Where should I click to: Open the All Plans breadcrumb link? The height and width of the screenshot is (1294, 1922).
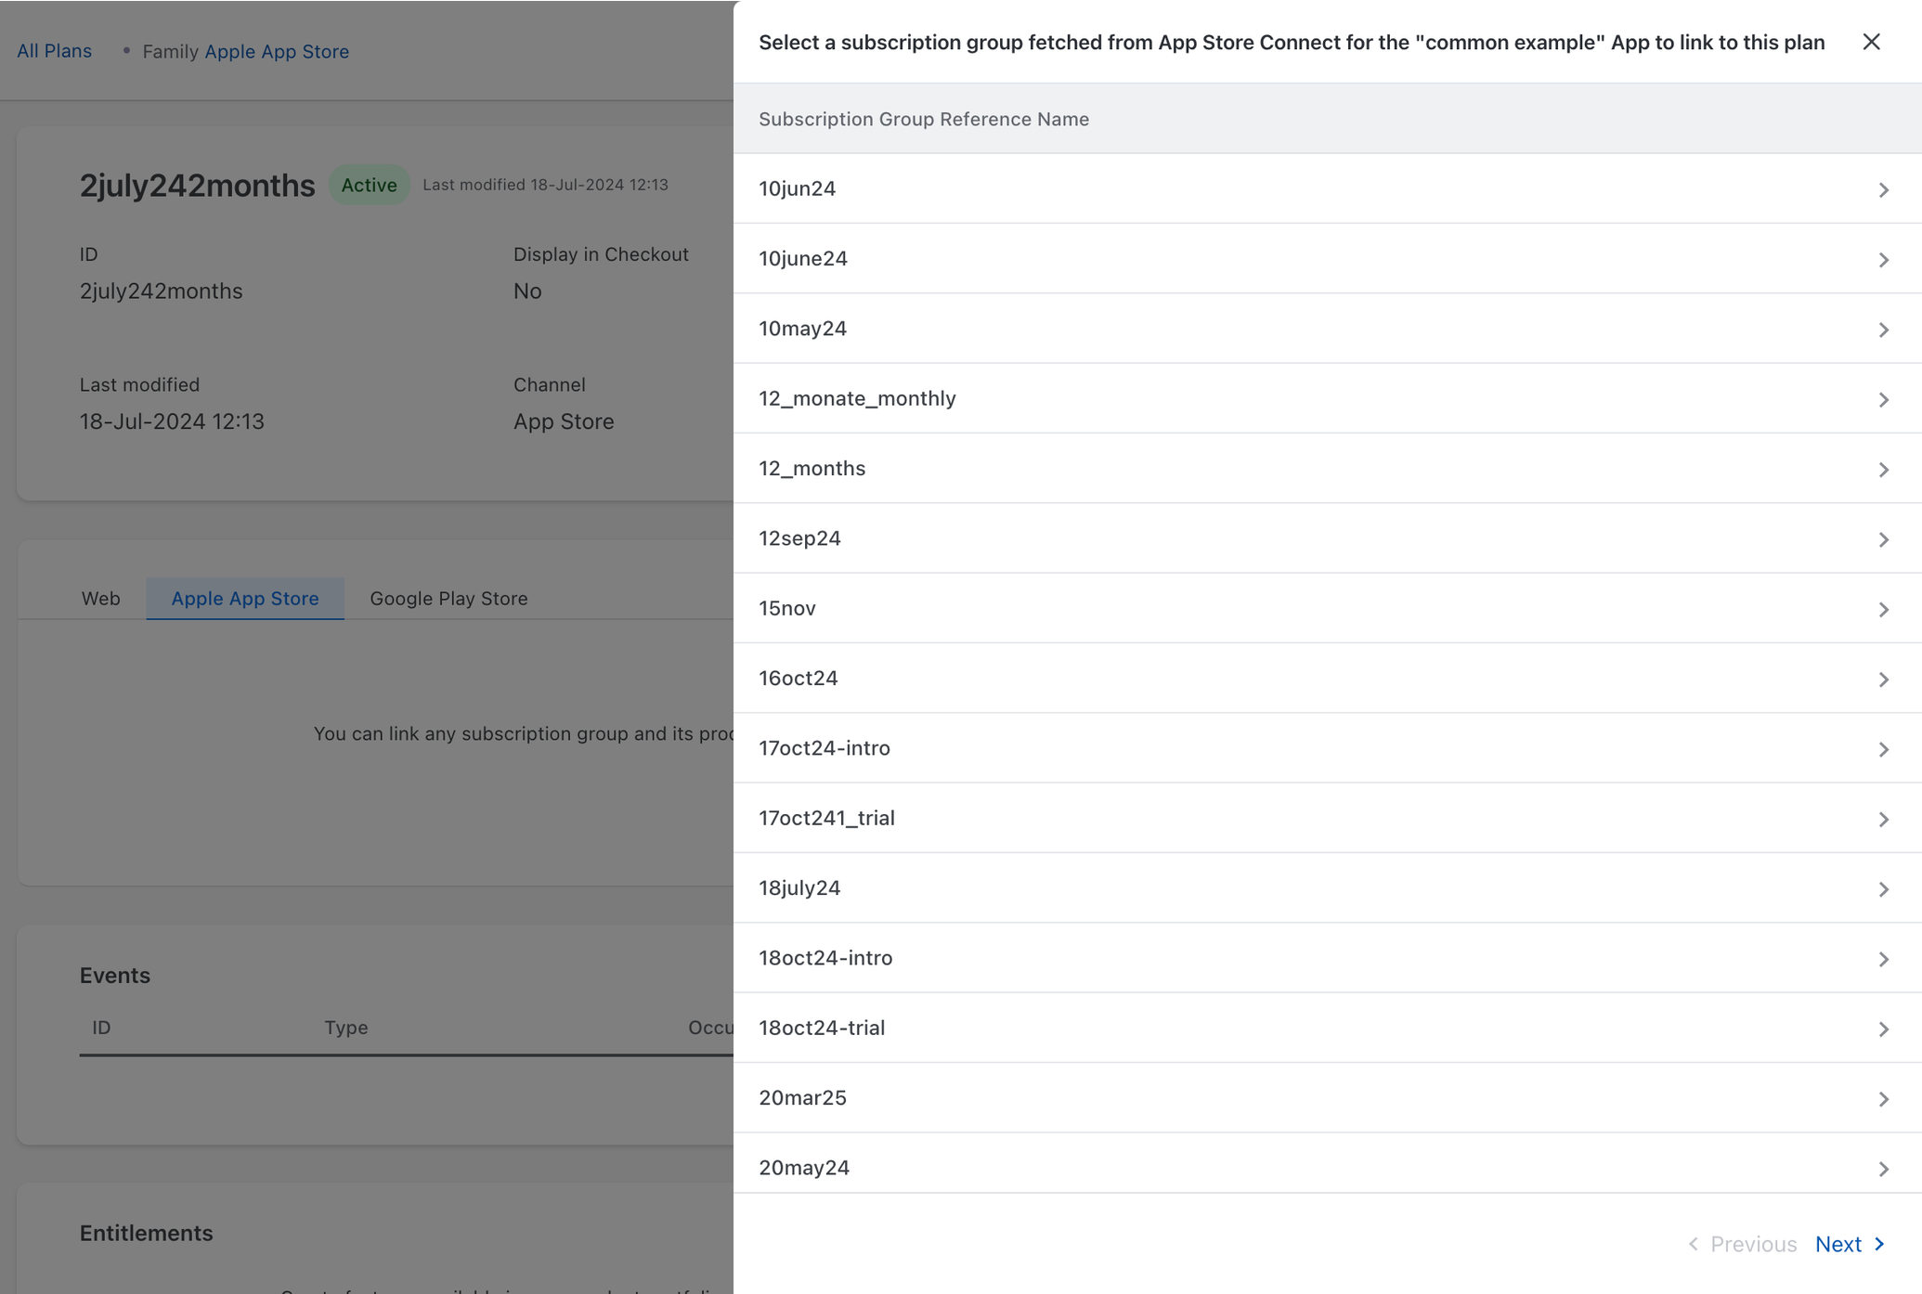[54, 51]
